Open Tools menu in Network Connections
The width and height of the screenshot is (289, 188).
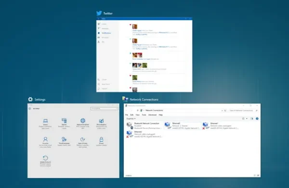click(144, 115)
